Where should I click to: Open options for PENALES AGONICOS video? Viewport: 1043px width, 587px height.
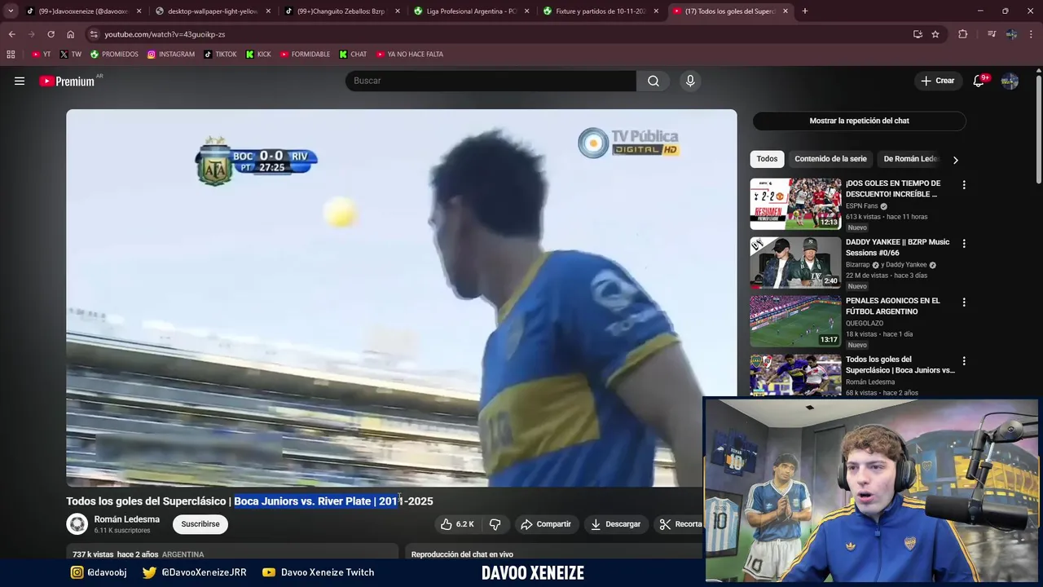click(964, 302)
